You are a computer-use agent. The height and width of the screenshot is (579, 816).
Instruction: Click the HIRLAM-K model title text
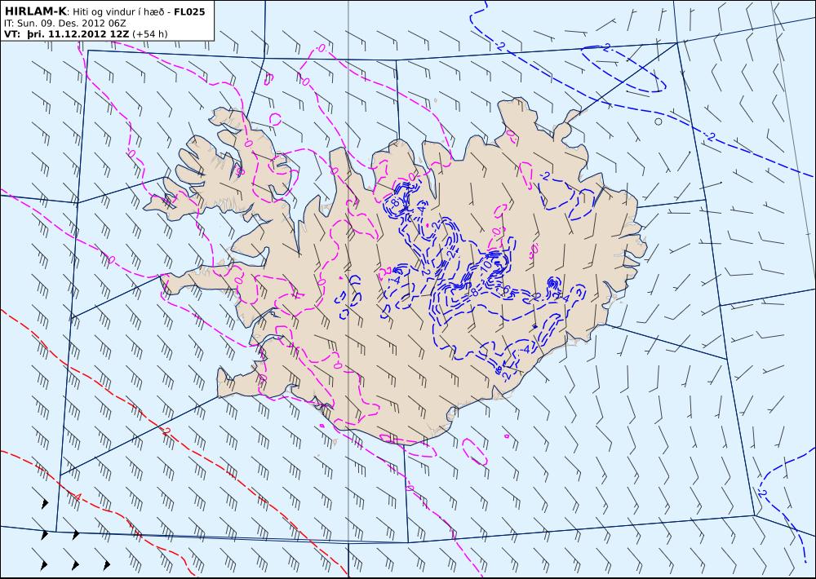pos(36,11)
